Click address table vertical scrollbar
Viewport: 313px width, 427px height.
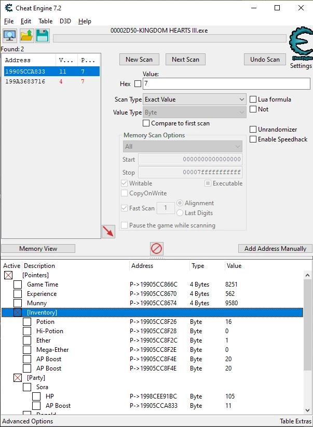click(x=307, y=324)
